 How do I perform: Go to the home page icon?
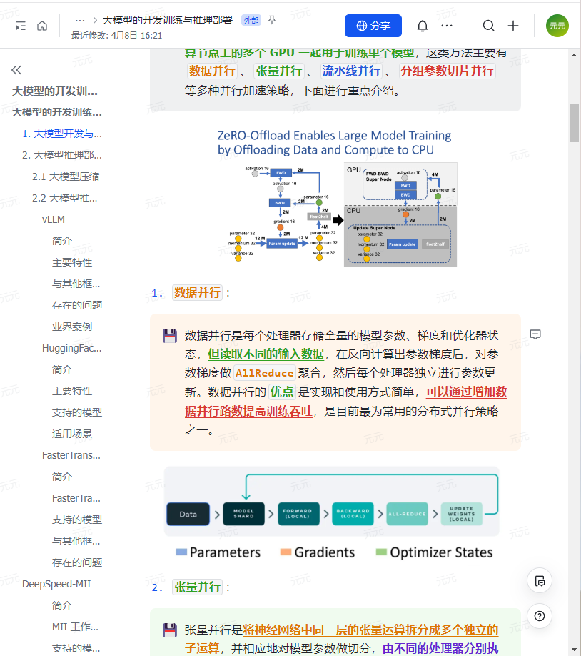click(x=42, y=26)
